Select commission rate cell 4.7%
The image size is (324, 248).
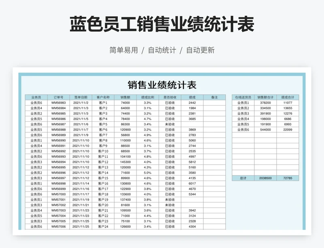(147, 119)
